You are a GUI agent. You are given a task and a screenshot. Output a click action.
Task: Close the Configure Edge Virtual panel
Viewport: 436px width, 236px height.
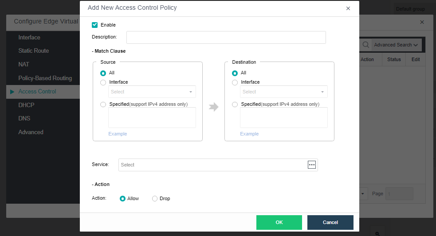[x=422, y=22]
